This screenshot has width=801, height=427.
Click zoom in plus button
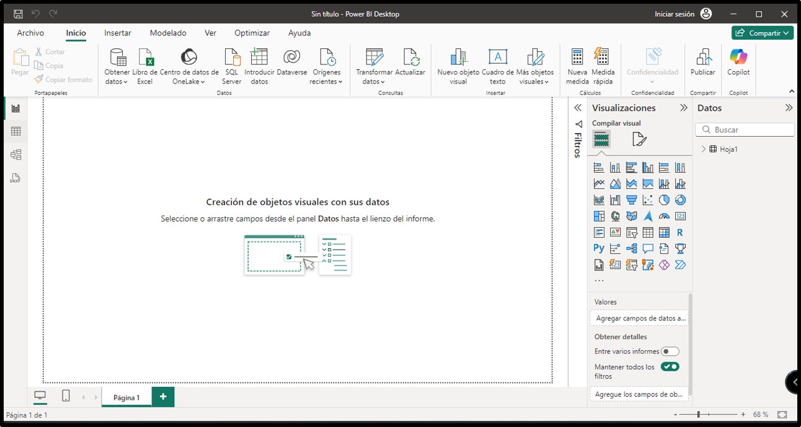[743, 414]
